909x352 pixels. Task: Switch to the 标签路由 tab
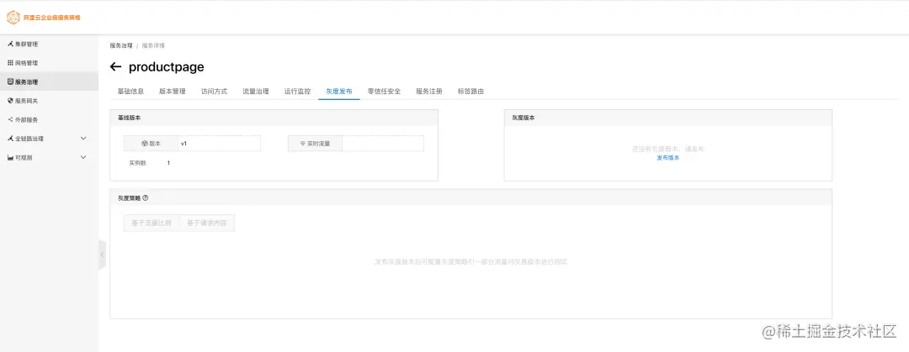[470, 92]
